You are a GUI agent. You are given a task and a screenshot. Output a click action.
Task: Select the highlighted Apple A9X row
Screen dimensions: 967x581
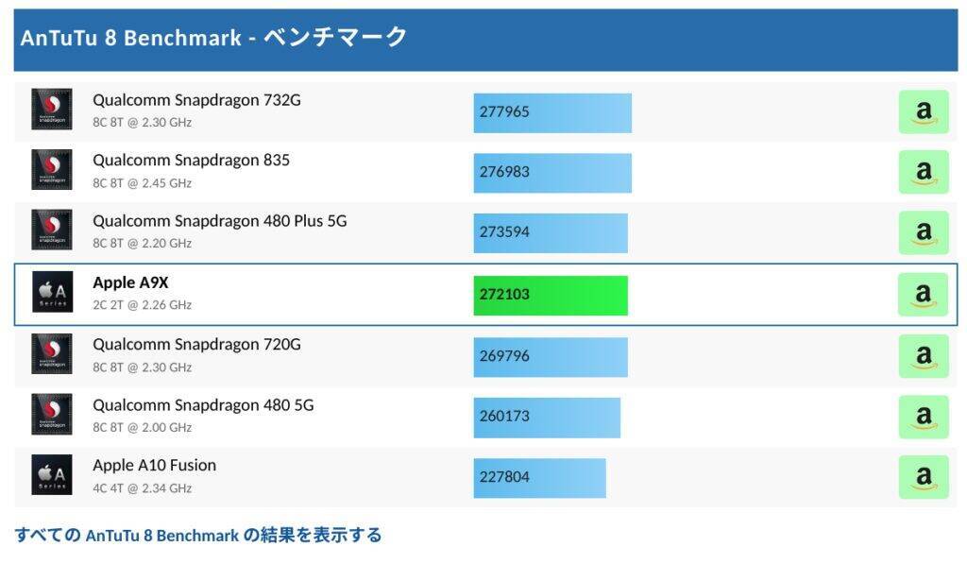(x=483, y=293)
